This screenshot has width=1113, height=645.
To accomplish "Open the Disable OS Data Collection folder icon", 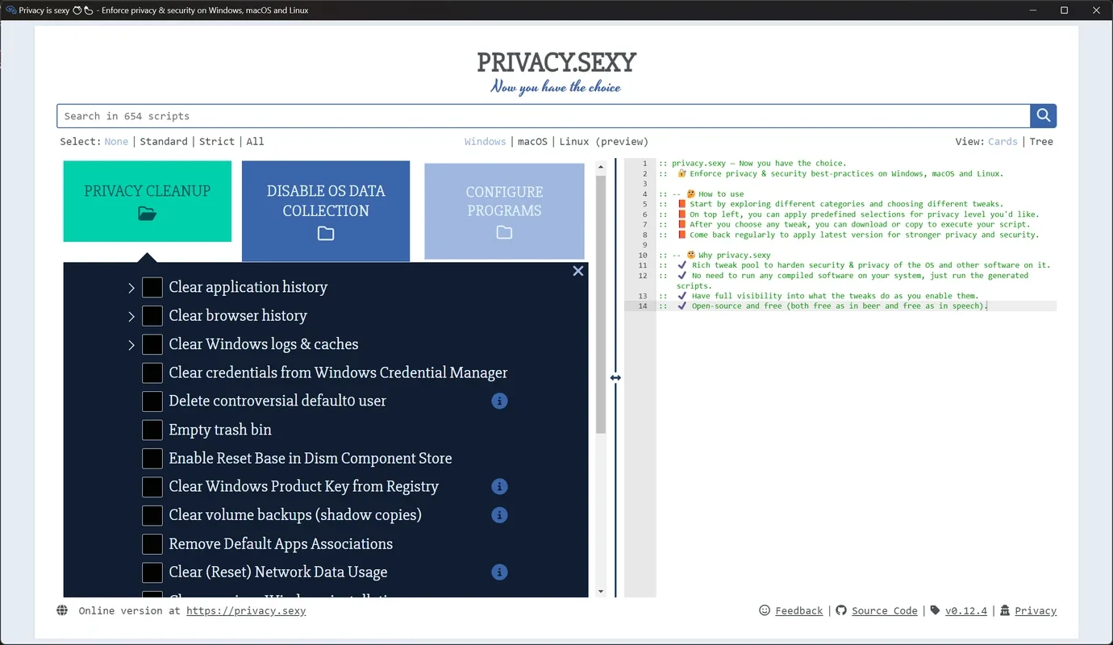I will [x=326, y=234].
